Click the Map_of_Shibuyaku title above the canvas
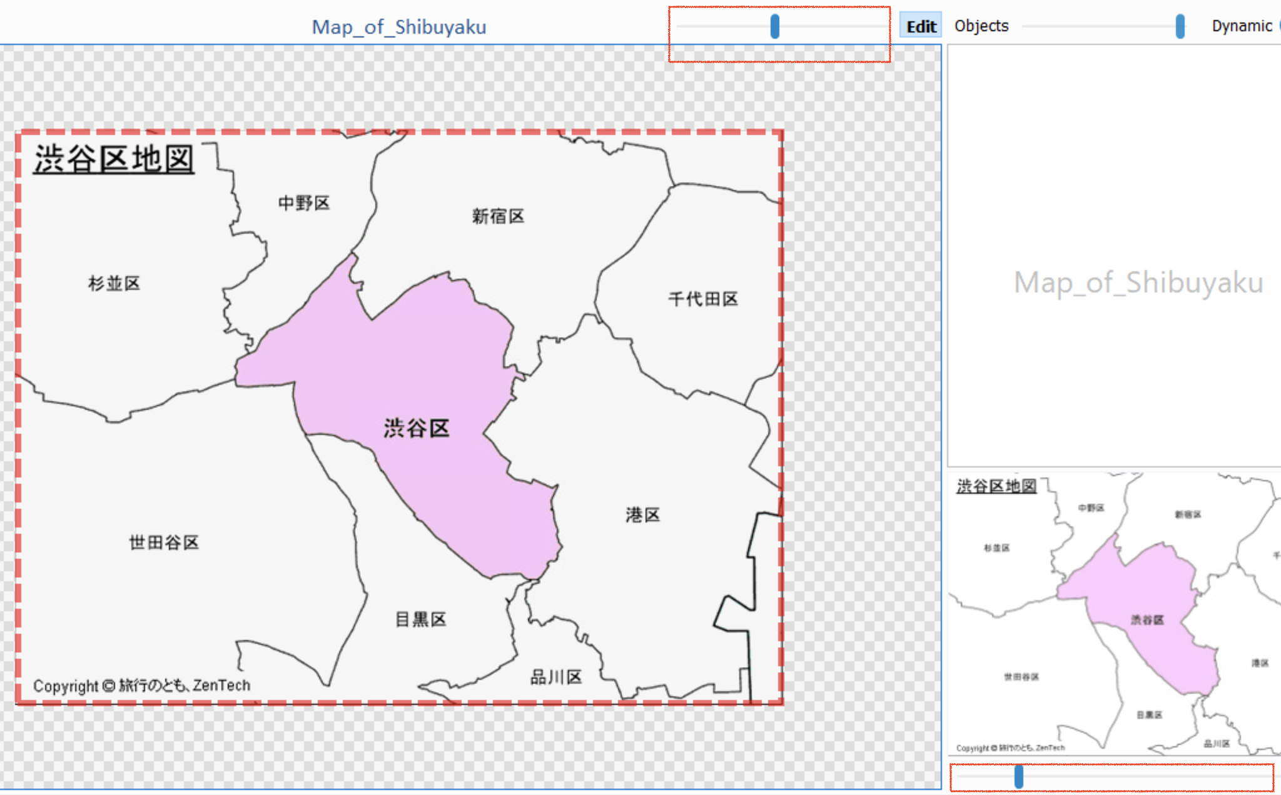This screenshot has width=1281, height=795. [398, 27]
